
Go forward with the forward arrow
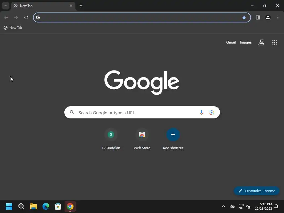pyautogui.click(x=16, y=17)
